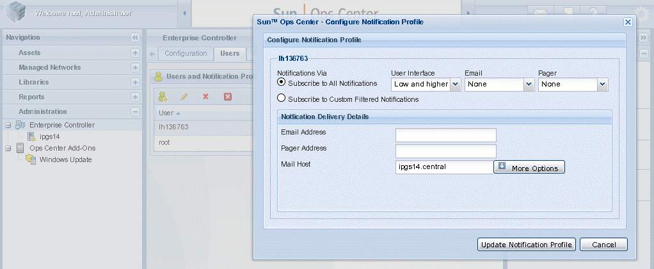Click the Enterprise Controller tree icon
This screenshot has width=654, height=269.
[x=20, y=125]
